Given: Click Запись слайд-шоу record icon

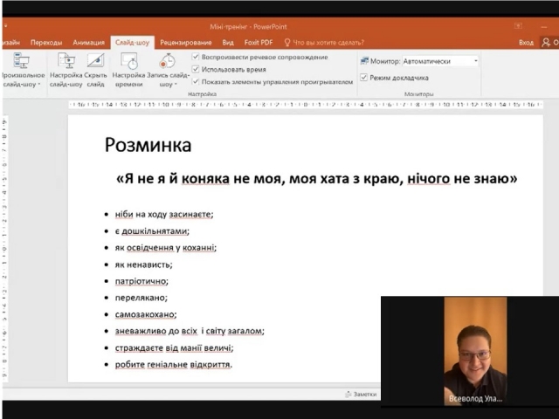Looking at the screenshot, I should click(x=168, y=60).
